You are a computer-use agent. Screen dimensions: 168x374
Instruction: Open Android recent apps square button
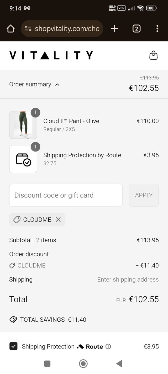pyautogui.click(x=47, y=363)
